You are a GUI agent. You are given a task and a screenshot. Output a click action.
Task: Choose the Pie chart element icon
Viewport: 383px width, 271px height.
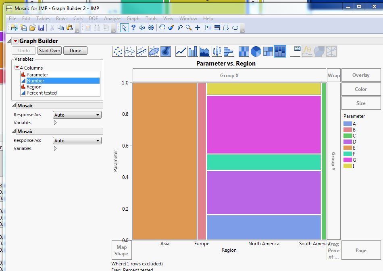(256, 51)
